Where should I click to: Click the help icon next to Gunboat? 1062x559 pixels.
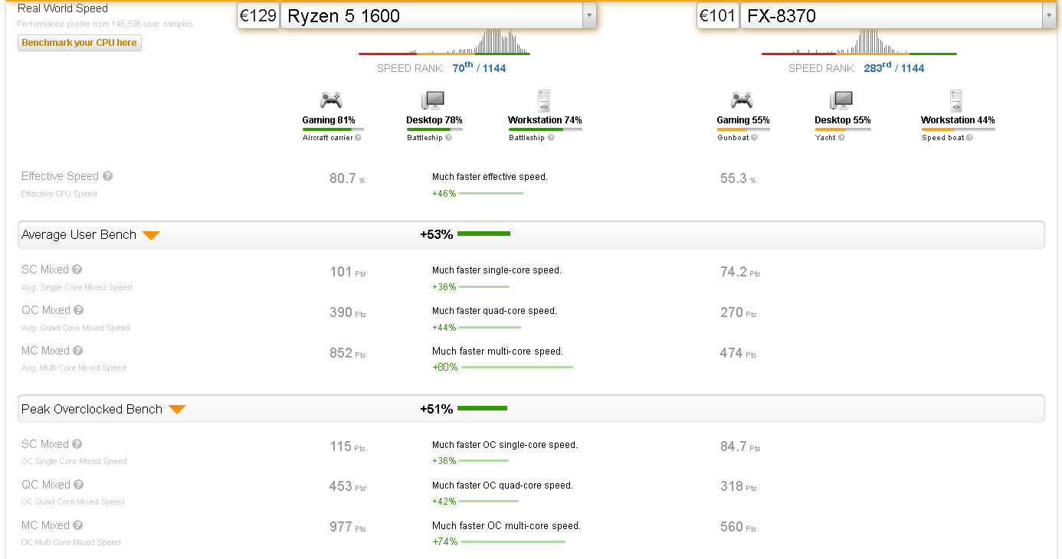coord(755,138)
